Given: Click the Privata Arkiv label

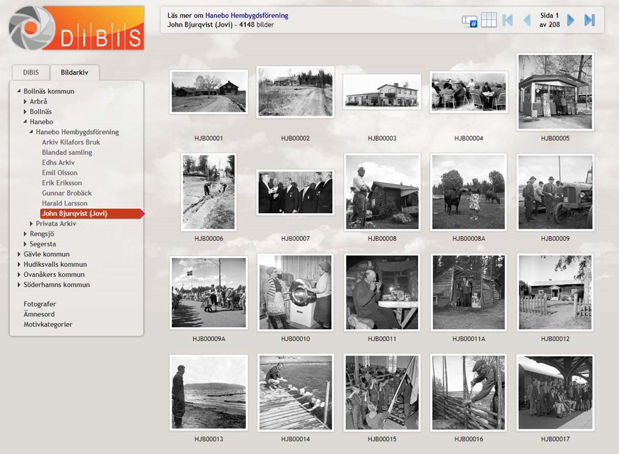Looking at the screenshot, I should pos(56,223).
